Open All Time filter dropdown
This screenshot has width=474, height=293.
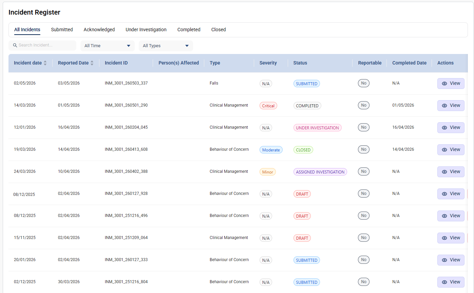108,46
